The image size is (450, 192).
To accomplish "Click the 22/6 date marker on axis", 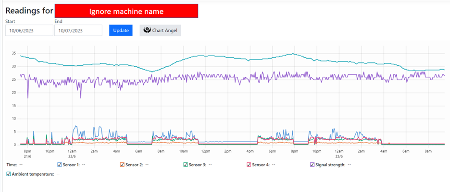I will tap(72, 156).
